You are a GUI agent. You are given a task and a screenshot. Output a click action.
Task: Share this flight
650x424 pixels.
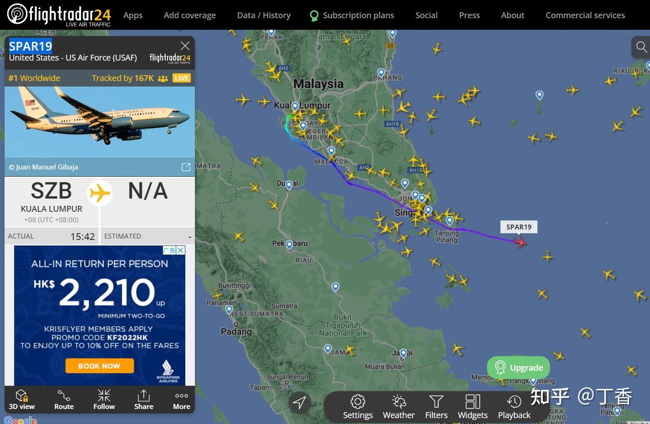point(144,399)
